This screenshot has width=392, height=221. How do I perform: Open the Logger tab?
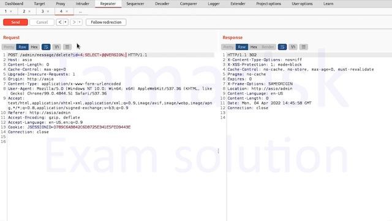coord(214,4)
